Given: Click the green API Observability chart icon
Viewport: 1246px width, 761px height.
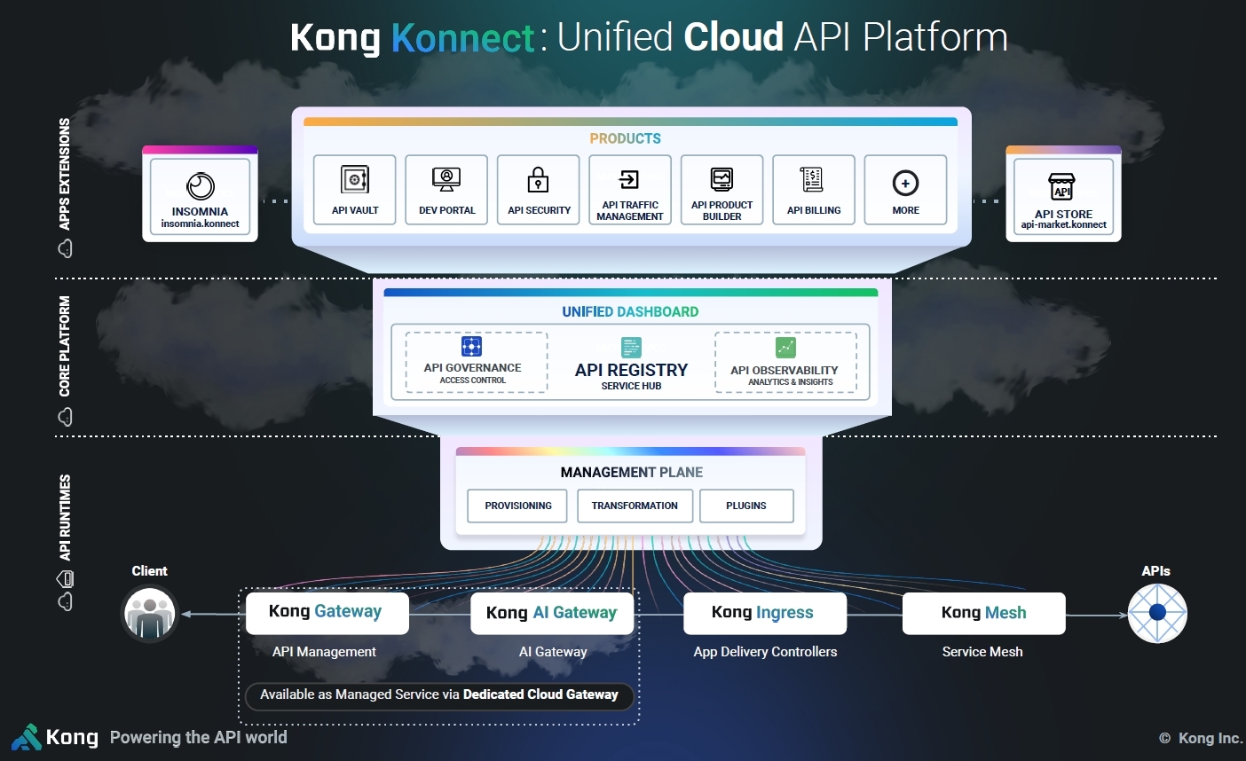Looking at the screenshot, I should click(x=785, y=347).
